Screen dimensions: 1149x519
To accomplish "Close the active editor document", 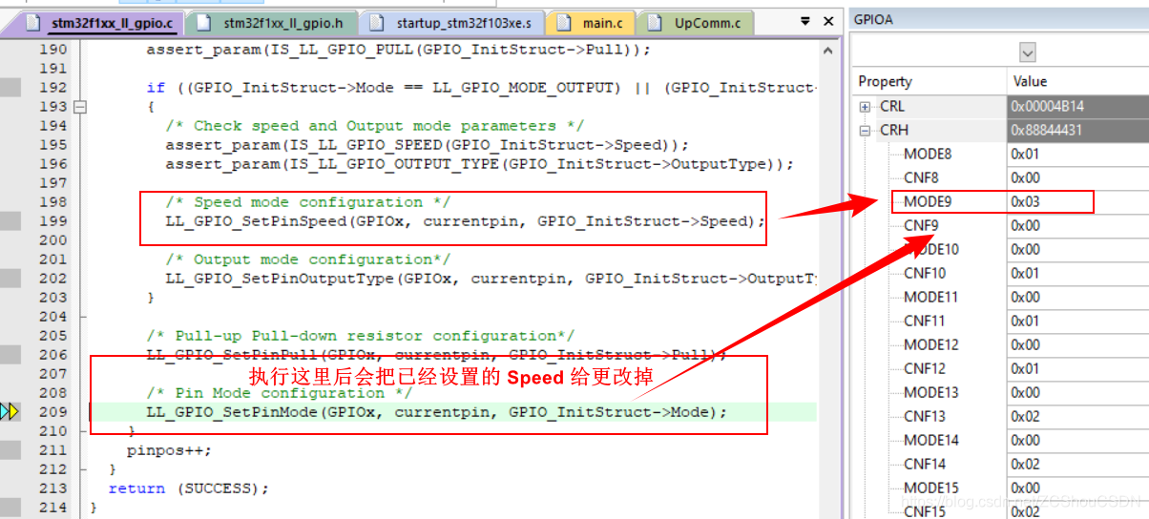I will coord(826,22).
